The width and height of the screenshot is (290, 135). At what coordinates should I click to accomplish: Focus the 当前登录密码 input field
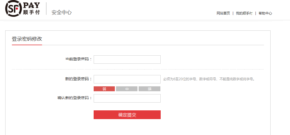click(127, 59)
